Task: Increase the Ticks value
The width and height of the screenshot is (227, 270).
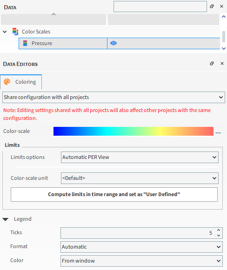Action: pos(219,230)
